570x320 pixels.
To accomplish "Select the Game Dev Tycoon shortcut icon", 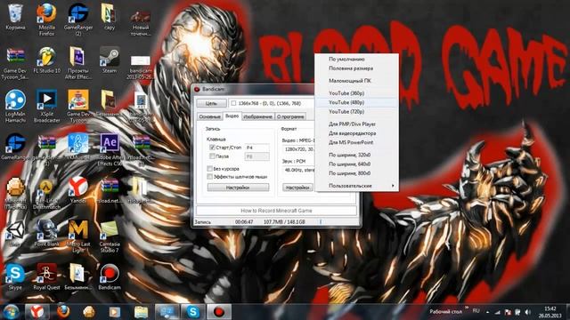I will tap(78, 106).
